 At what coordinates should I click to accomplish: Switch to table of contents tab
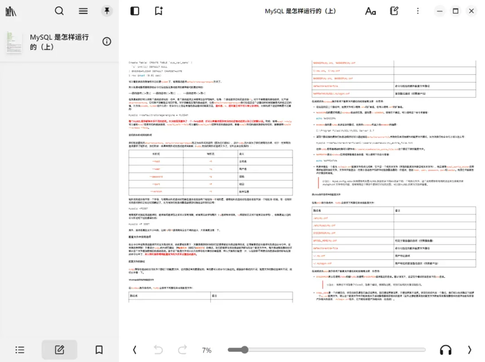coord(20,350)
